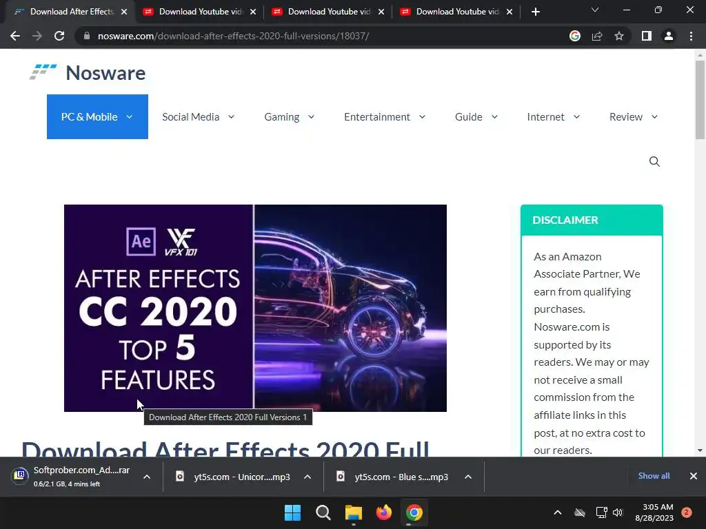Launch Firefox from the taskbar

(x=383, y=512)
